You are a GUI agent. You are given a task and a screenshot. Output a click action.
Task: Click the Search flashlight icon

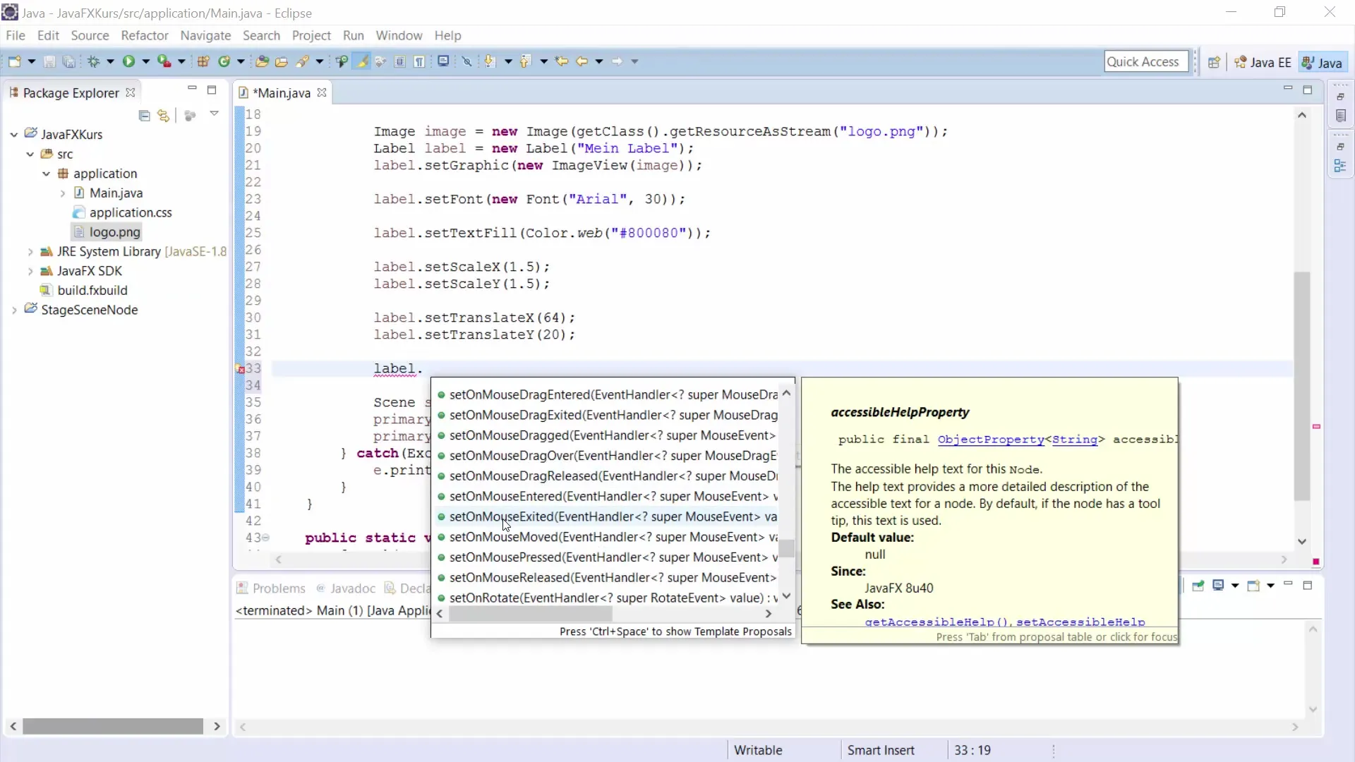click(x=303, y=62)
